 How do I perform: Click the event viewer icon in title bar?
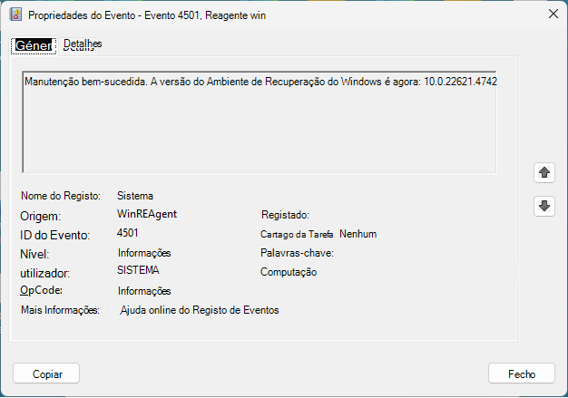coord(15,15)
